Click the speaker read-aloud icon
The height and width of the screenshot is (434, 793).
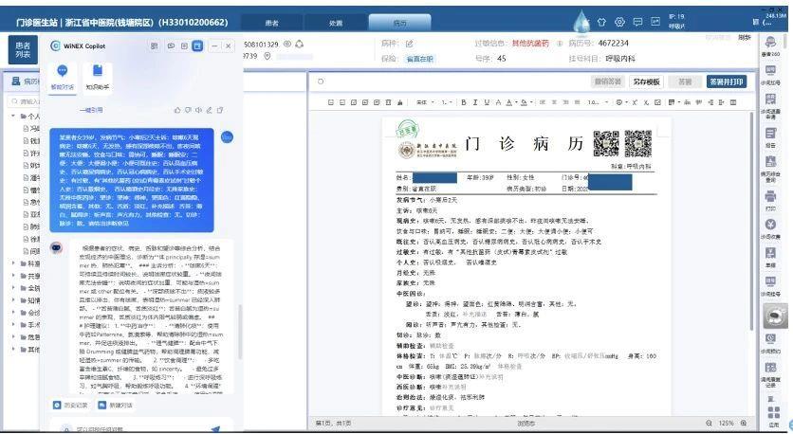[x=199, y=110]
